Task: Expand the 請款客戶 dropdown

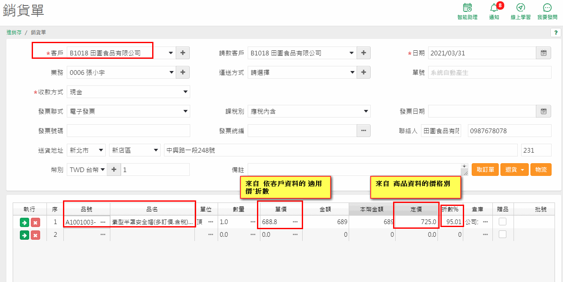Action: click(x=352, y=53)
